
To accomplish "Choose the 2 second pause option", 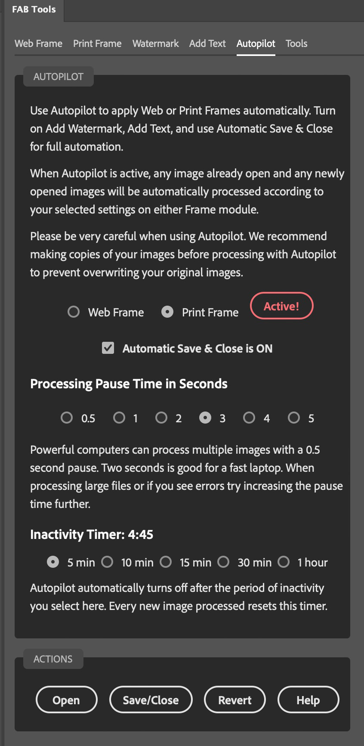I will [161, 418].
